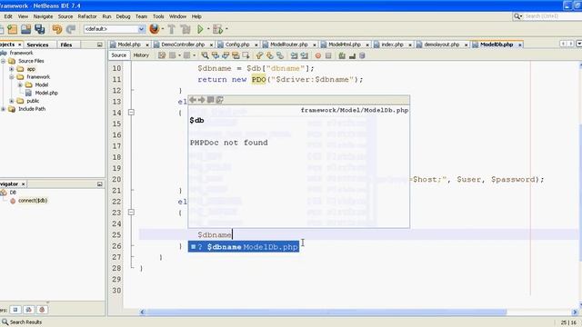Screen dimensions: 582x327
Task: Start macro recording with the red circle
Action: (318, 55)
